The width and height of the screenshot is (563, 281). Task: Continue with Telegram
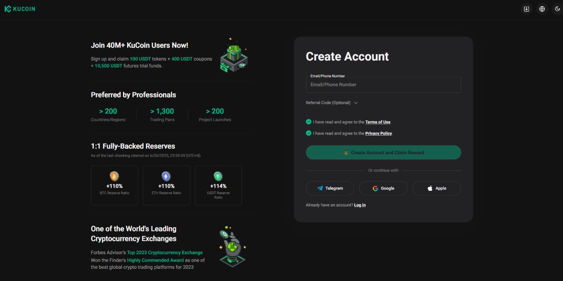330,188
